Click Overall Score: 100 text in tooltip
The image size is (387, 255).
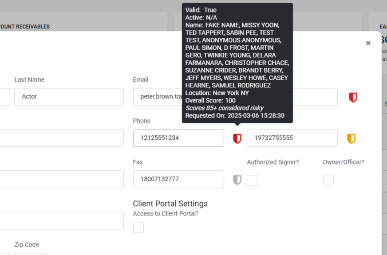click(x=210, y=100)
